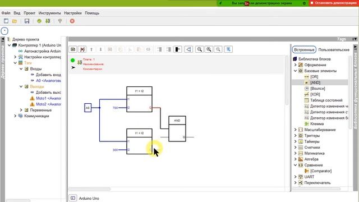Screen dimensions: 359x202
Task: Click the arrows at right end of Tags bar
Action: [x=355, y=39]
